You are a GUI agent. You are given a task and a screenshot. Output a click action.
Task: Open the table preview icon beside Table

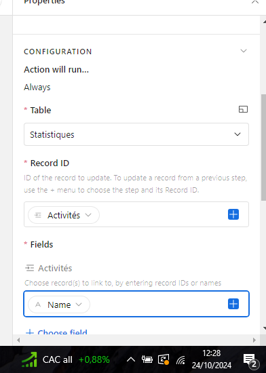243,109
